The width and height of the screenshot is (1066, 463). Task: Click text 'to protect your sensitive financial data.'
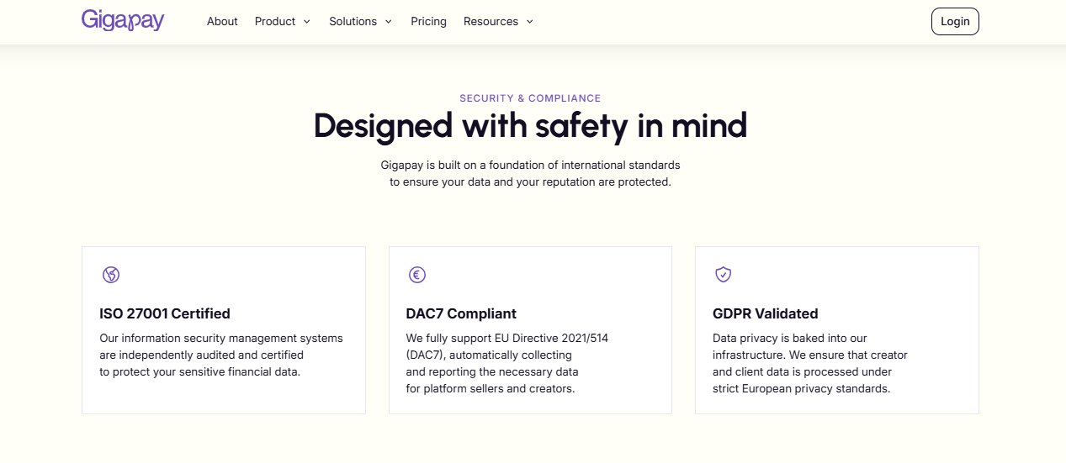tap(199, 371)
